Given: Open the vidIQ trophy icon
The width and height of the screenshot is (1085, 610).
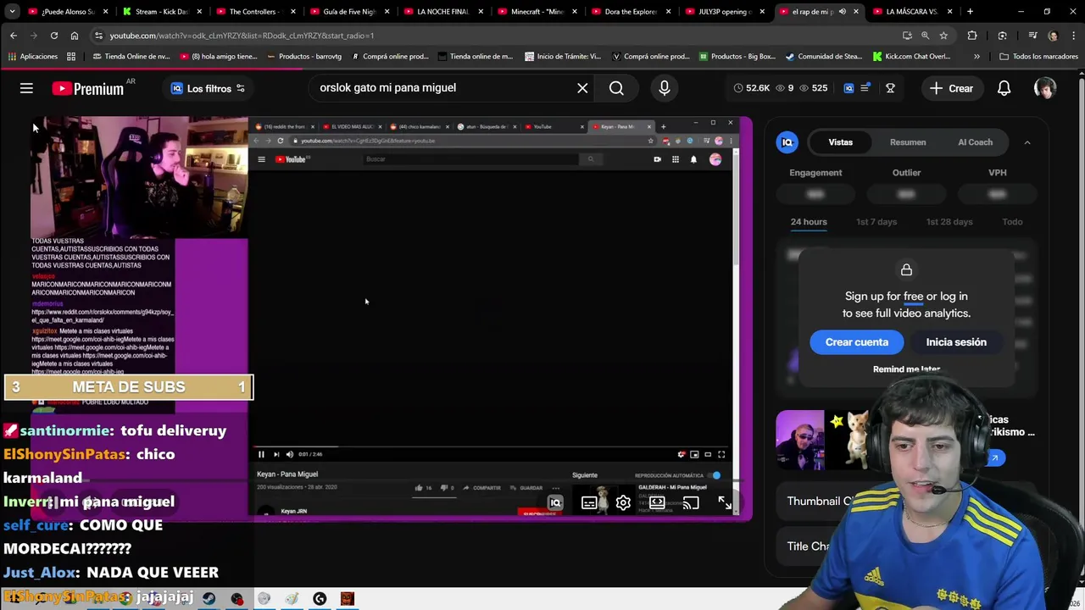Looking at the screenshot, I should [x=890, y=88].
